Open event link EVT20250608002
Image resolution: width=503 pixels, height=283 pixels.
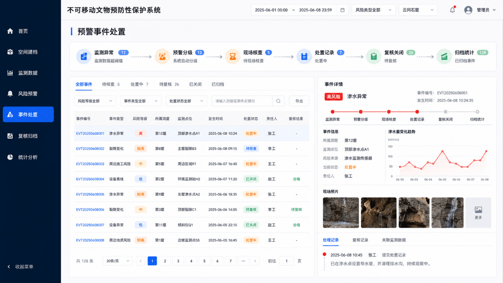tap(90, 149)
